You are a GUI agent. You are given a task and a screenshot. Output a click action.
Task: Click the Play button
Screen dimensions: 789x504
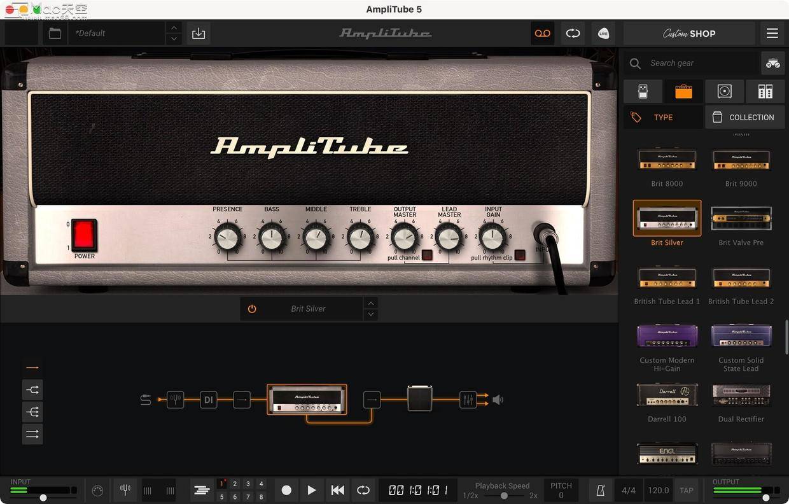click(312, 490)
